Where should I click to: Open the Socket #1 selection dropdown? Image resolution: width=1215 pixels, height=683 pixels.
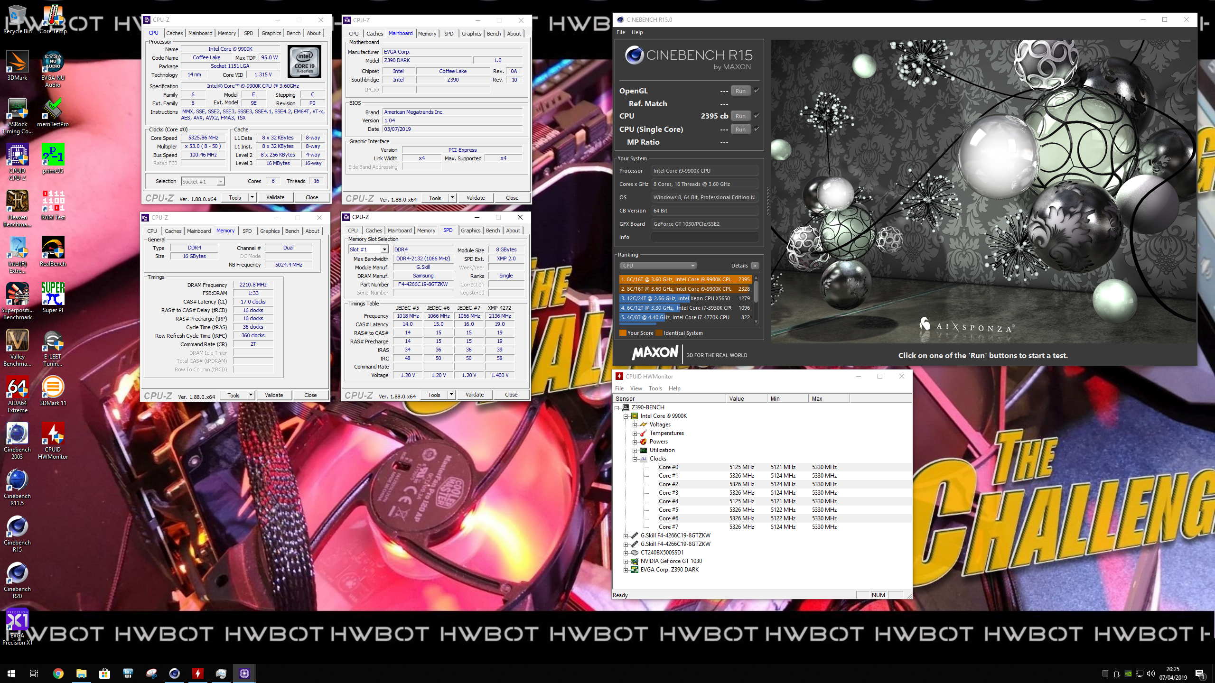[x=203, y=181]
